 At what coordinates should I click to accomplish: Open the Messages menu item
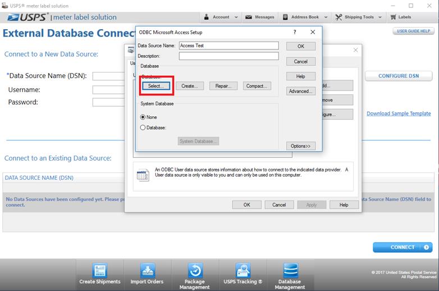pyautogui.click(x=260, y=17)
